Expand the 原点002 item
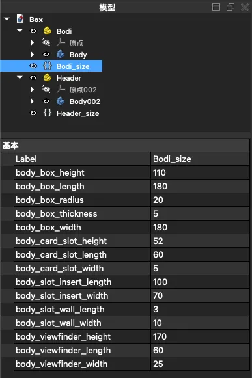This screenshot has width=252, height=378. point(33,89)
